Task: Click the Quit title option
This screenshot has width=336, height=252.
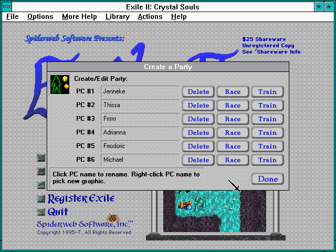Action: pos(58,212)
